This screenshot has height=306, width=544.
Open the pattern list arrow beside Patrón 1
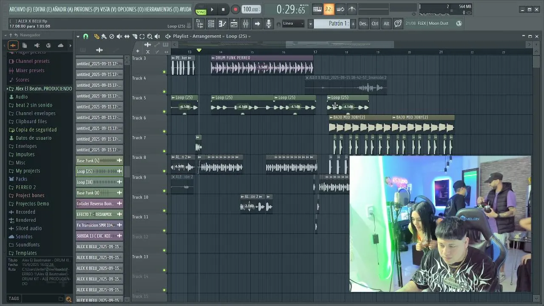coord(310,24)
